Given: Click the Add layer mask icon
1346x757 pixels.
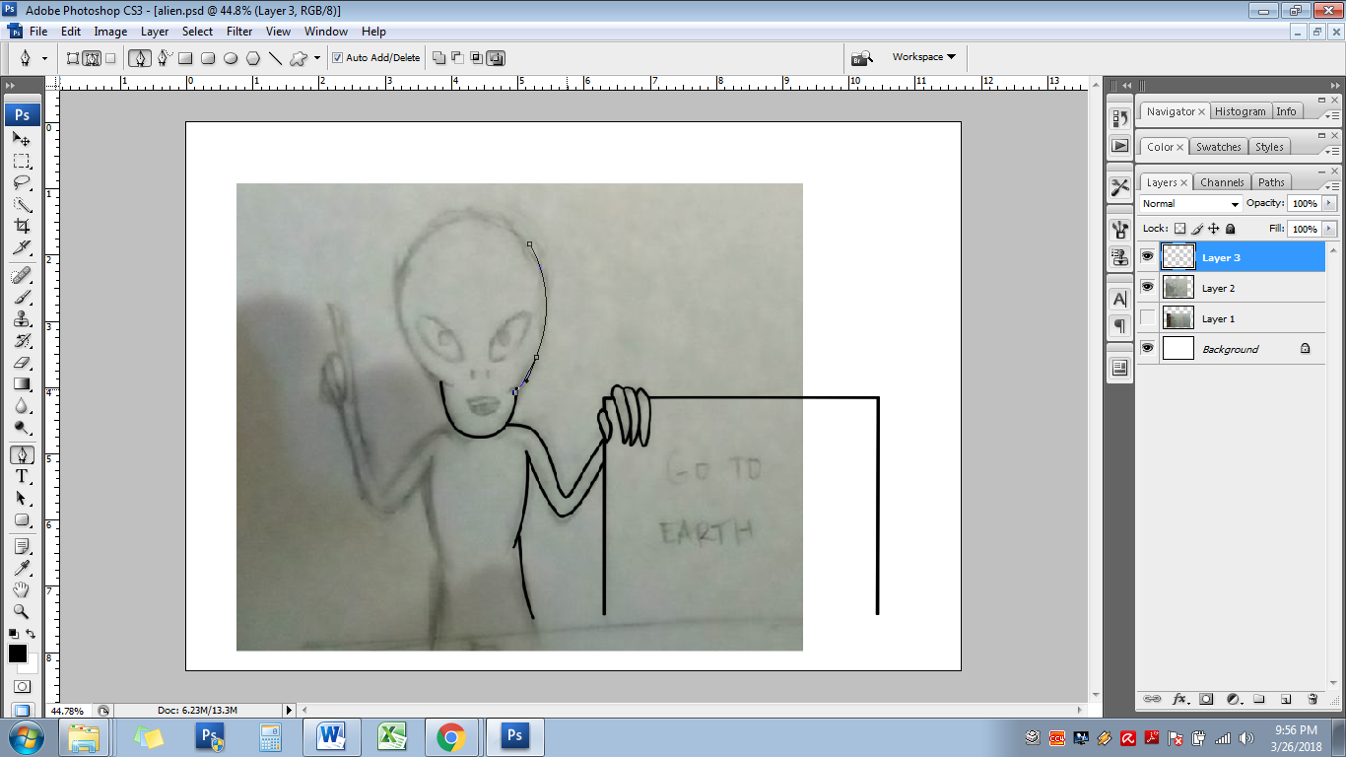Looking at the screenshot, I should click(1206, 699).
